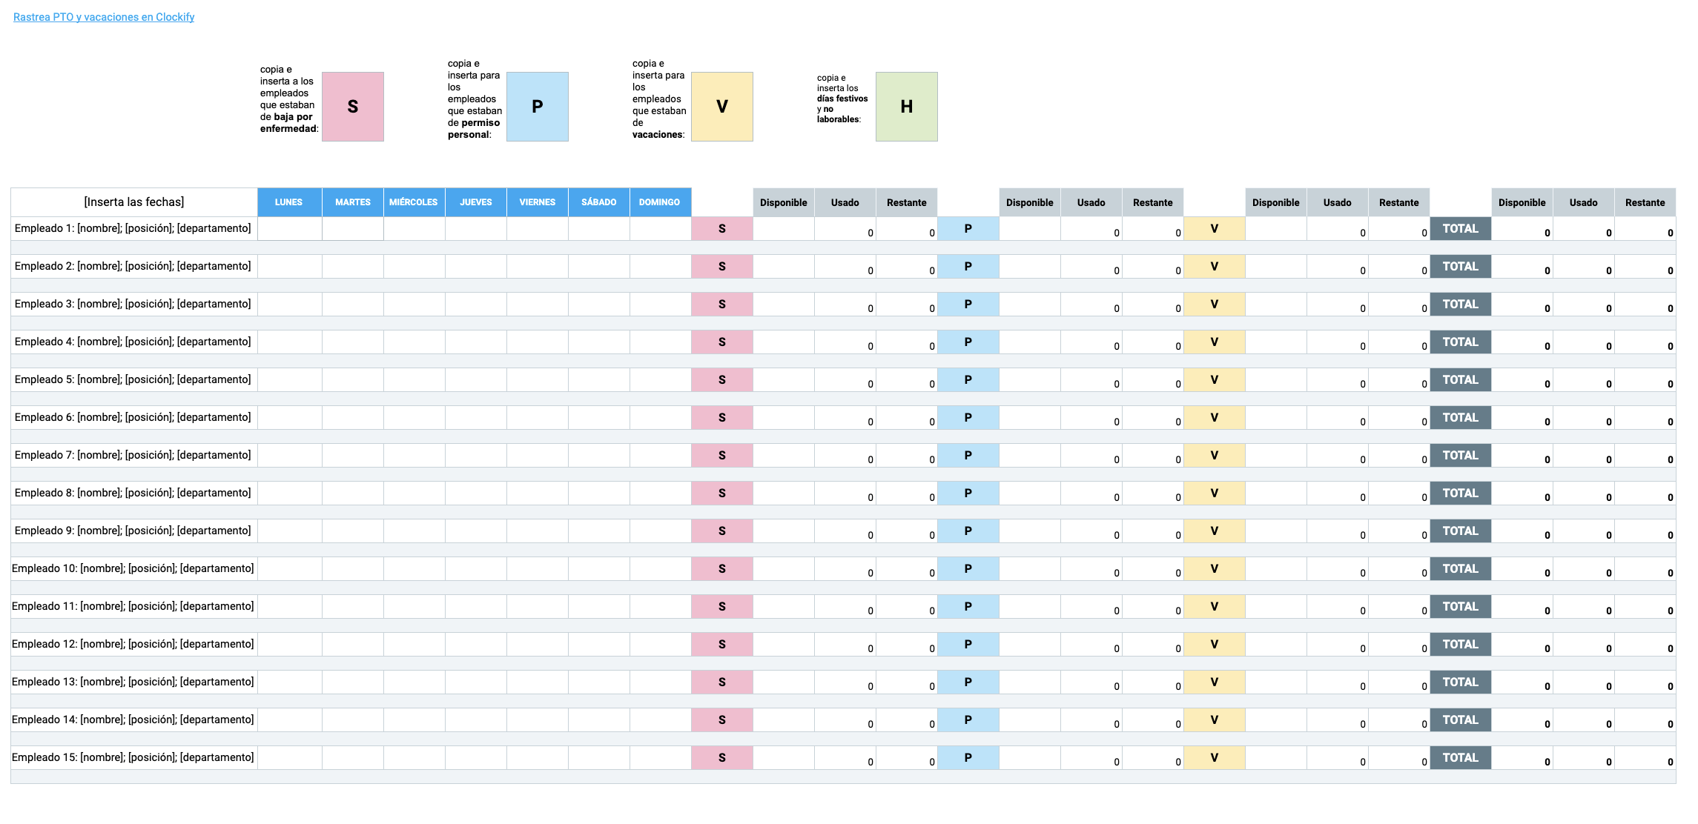This screenshot has width=1698, height=824.
Task: Select the large yellow V legend swatch
Action: click(x=722, y=107)
